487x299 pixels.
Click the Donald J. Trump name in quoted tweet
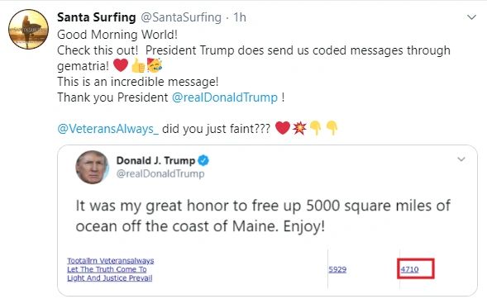155,160
